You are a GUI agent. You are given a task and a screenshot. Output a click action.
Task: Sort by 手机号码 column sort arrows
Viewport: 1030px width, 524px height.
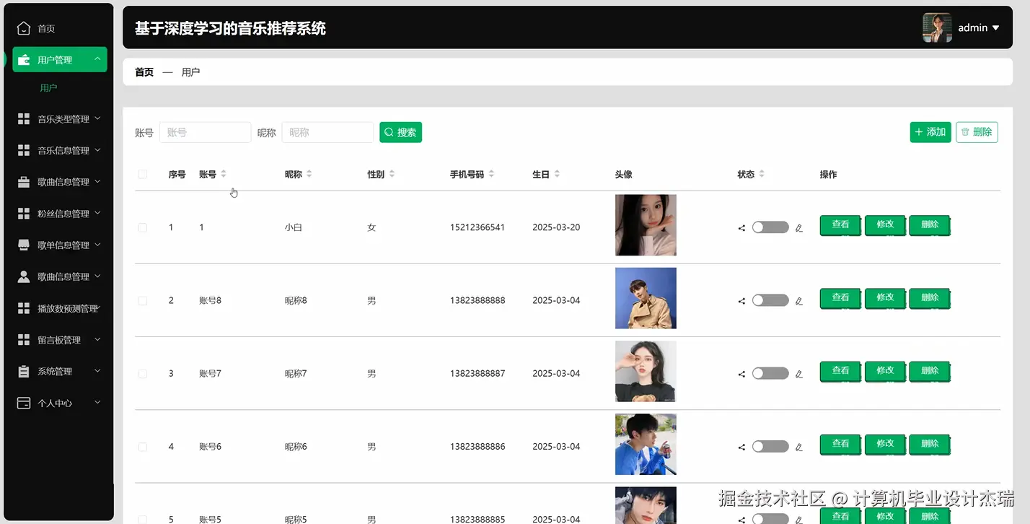pos(491,174)
